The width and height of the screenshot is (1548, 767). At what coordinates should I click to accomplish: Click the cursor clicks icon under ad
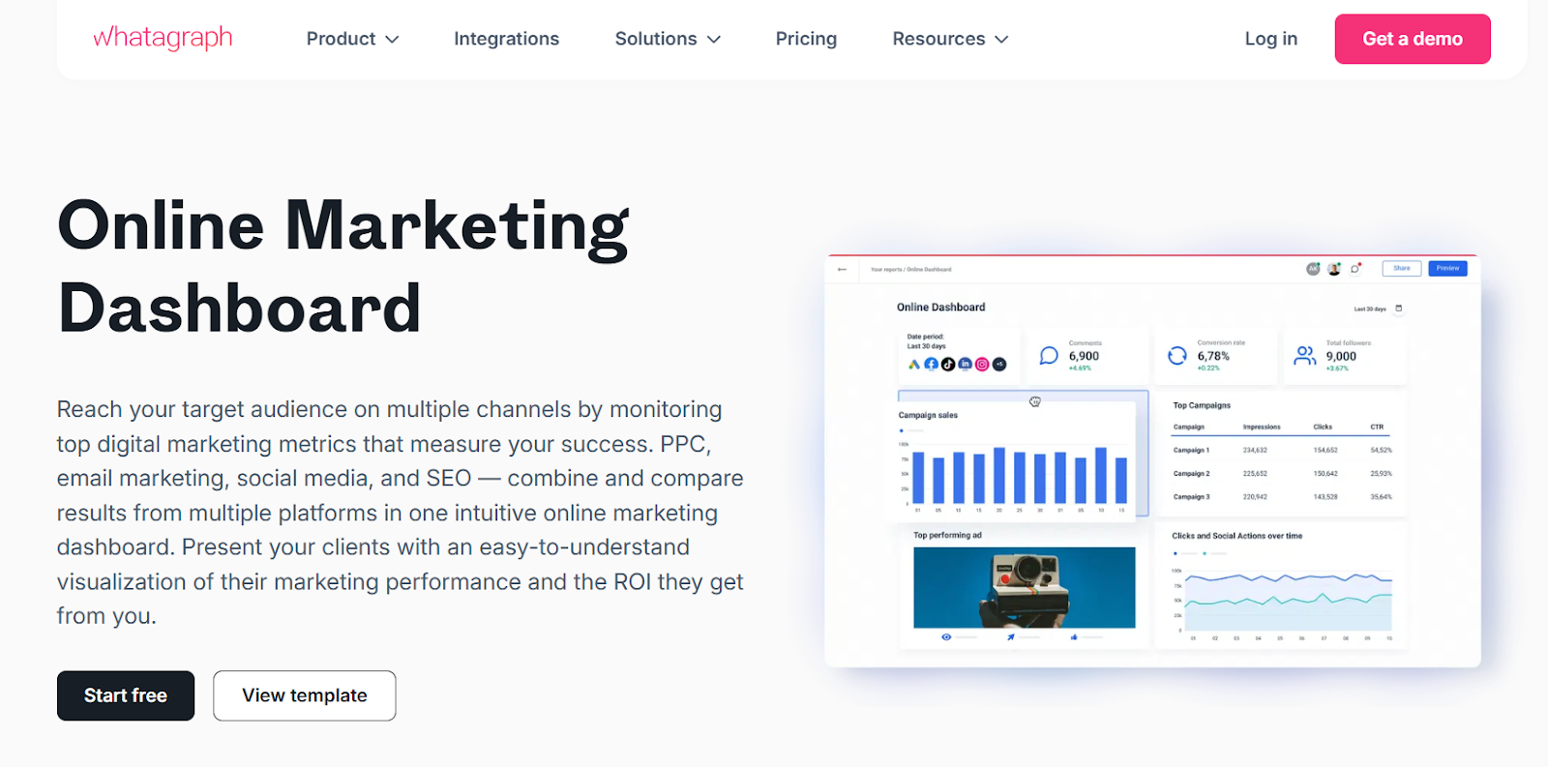coord(1010,637)
